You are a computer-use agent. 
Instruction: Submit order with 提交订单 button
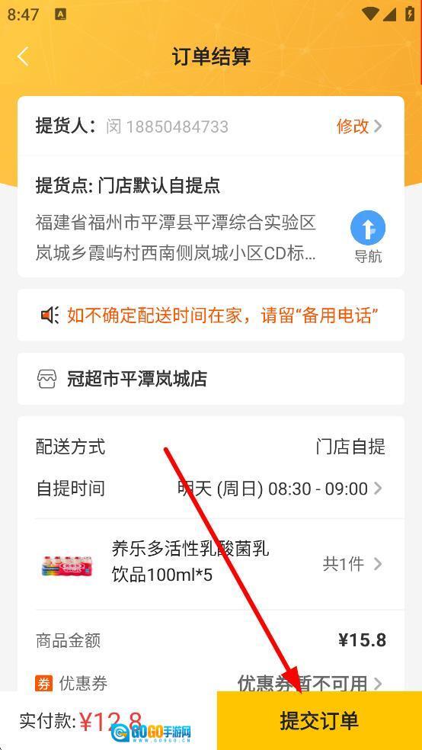coord(319,720)
